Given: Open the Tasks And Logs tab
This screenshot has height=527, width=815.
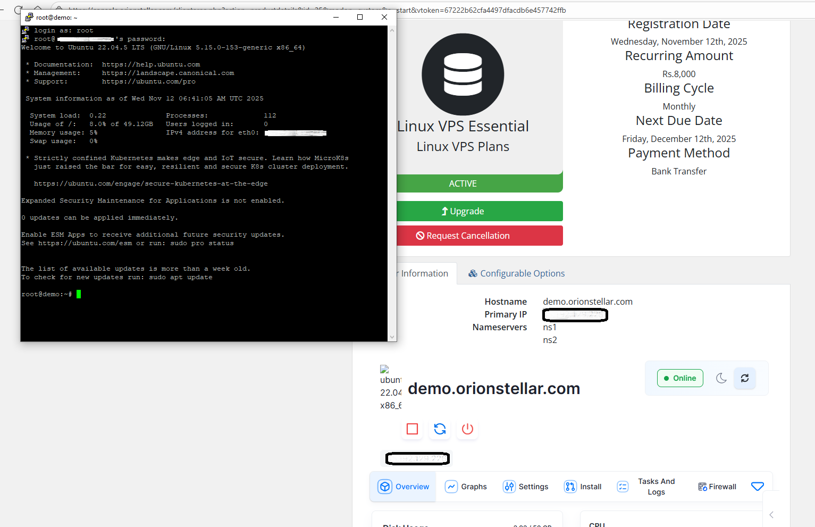Looking at the screenshot, I should coord(646,487).
